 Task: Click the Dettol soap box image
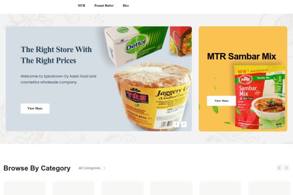(136, 45)
